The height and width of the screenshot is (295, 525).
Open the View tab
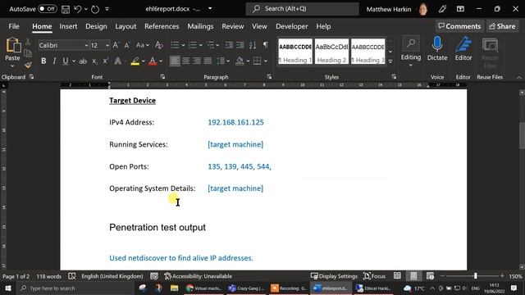[259, 26]
